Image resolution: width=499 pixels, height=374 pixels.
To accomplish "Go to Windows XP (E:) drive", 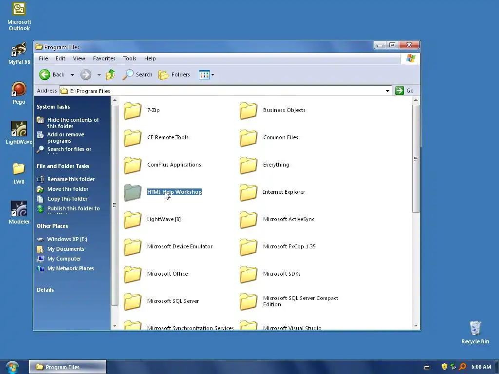I will tap(62, 239).
